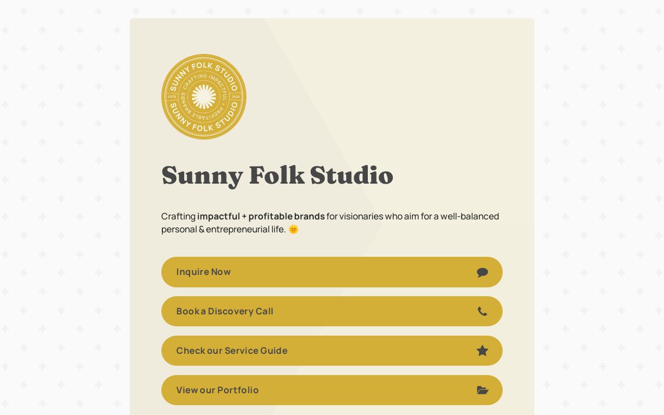The width and height of the screenshot is (664, 415).
Task: Click the sun emoji after the tagline
Action: pos(294,229)
